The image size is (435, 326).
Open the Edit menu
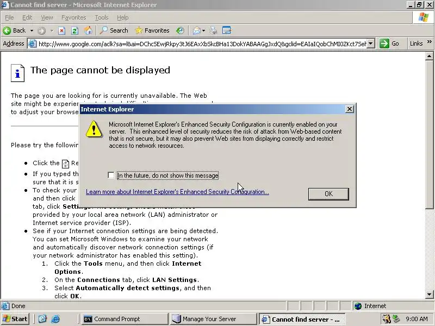click(x=27, y=17)
